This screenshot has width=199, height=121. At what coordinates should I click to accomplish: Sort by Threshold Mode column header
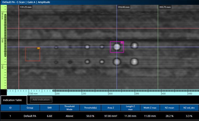click(x=70, y=108)
